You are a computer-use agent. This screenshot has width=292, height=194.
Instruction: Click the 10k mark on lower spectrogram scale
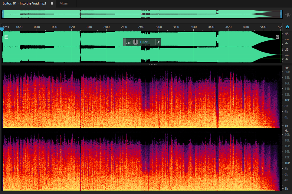287,163
